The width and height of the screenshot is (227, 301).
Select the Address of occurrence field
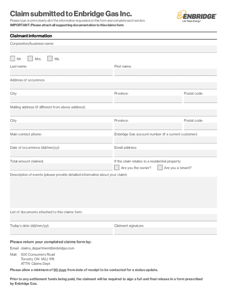(113, 86)
